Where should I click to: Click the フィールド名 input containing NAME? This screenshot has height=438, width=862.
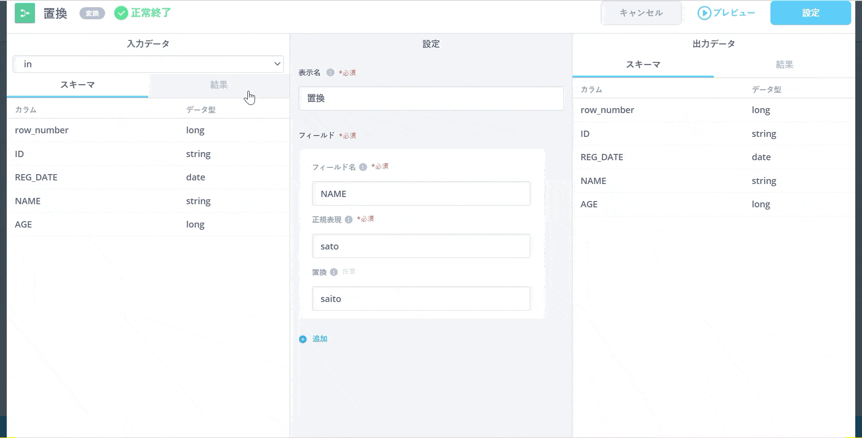point(421,194)
